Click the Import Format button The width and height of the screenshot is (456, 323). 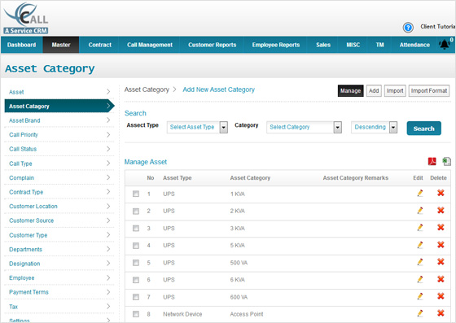(428, 90)
